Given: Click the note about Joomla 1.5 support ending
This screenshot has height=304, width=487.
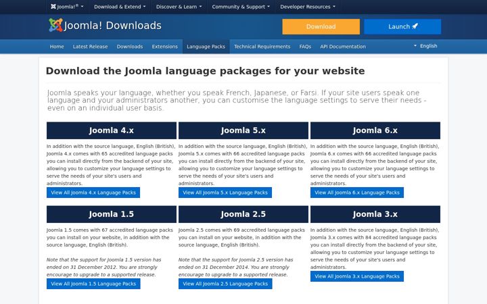Looking at the screenshot, I should point(104,267).
